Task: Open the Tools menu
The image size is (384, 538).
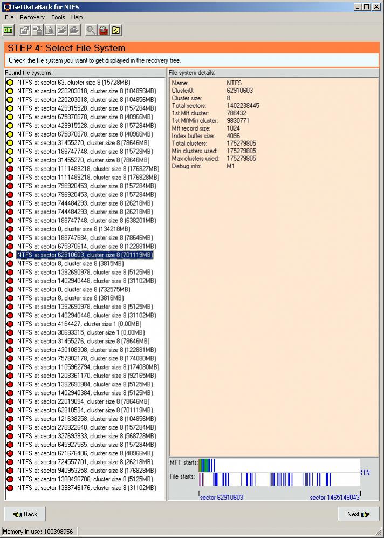Action: click(58, 17)
